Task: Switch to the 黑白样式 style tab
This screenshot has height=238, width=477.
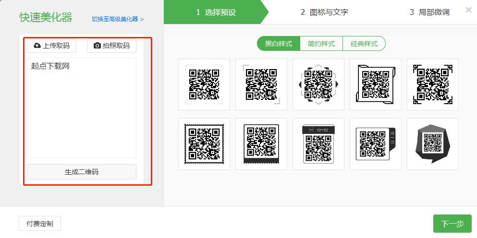Action: 279,44
